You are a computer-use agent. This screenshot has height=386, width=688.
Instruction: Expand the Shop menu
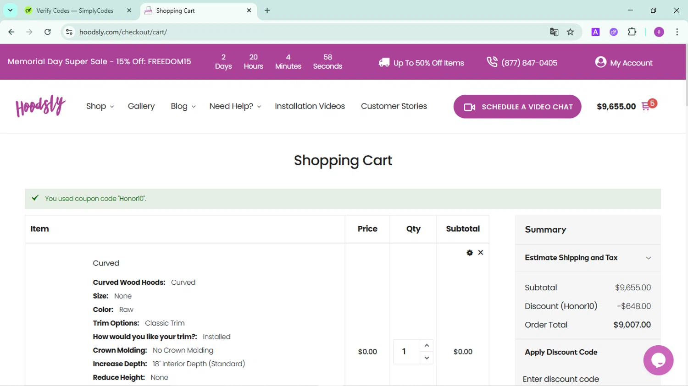point(100,106)
